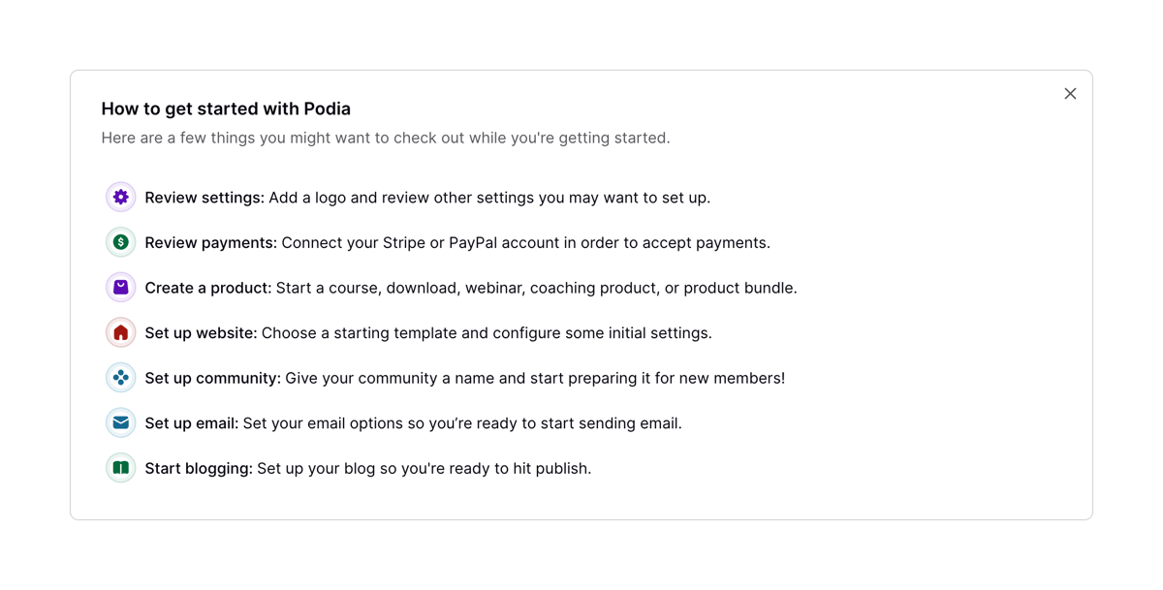Select Set up email

pyautogui.click(x=191, y=422)
